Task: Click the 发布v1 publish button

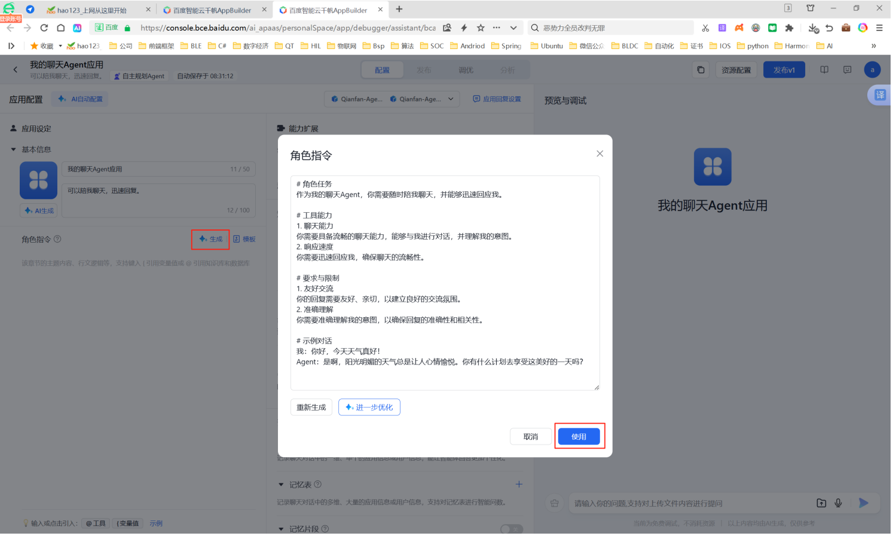Action: click(x=785, y=71)
